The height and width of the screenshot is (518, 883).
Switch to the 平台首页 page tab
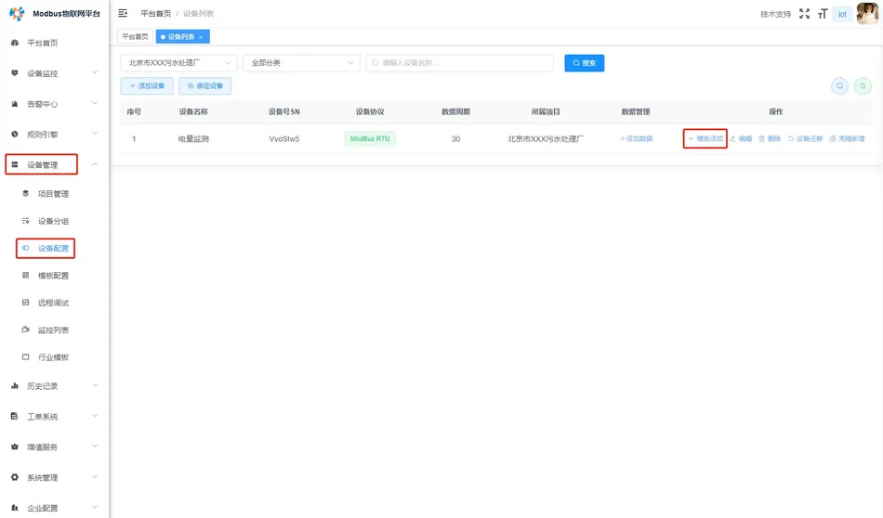click(135, 36)
